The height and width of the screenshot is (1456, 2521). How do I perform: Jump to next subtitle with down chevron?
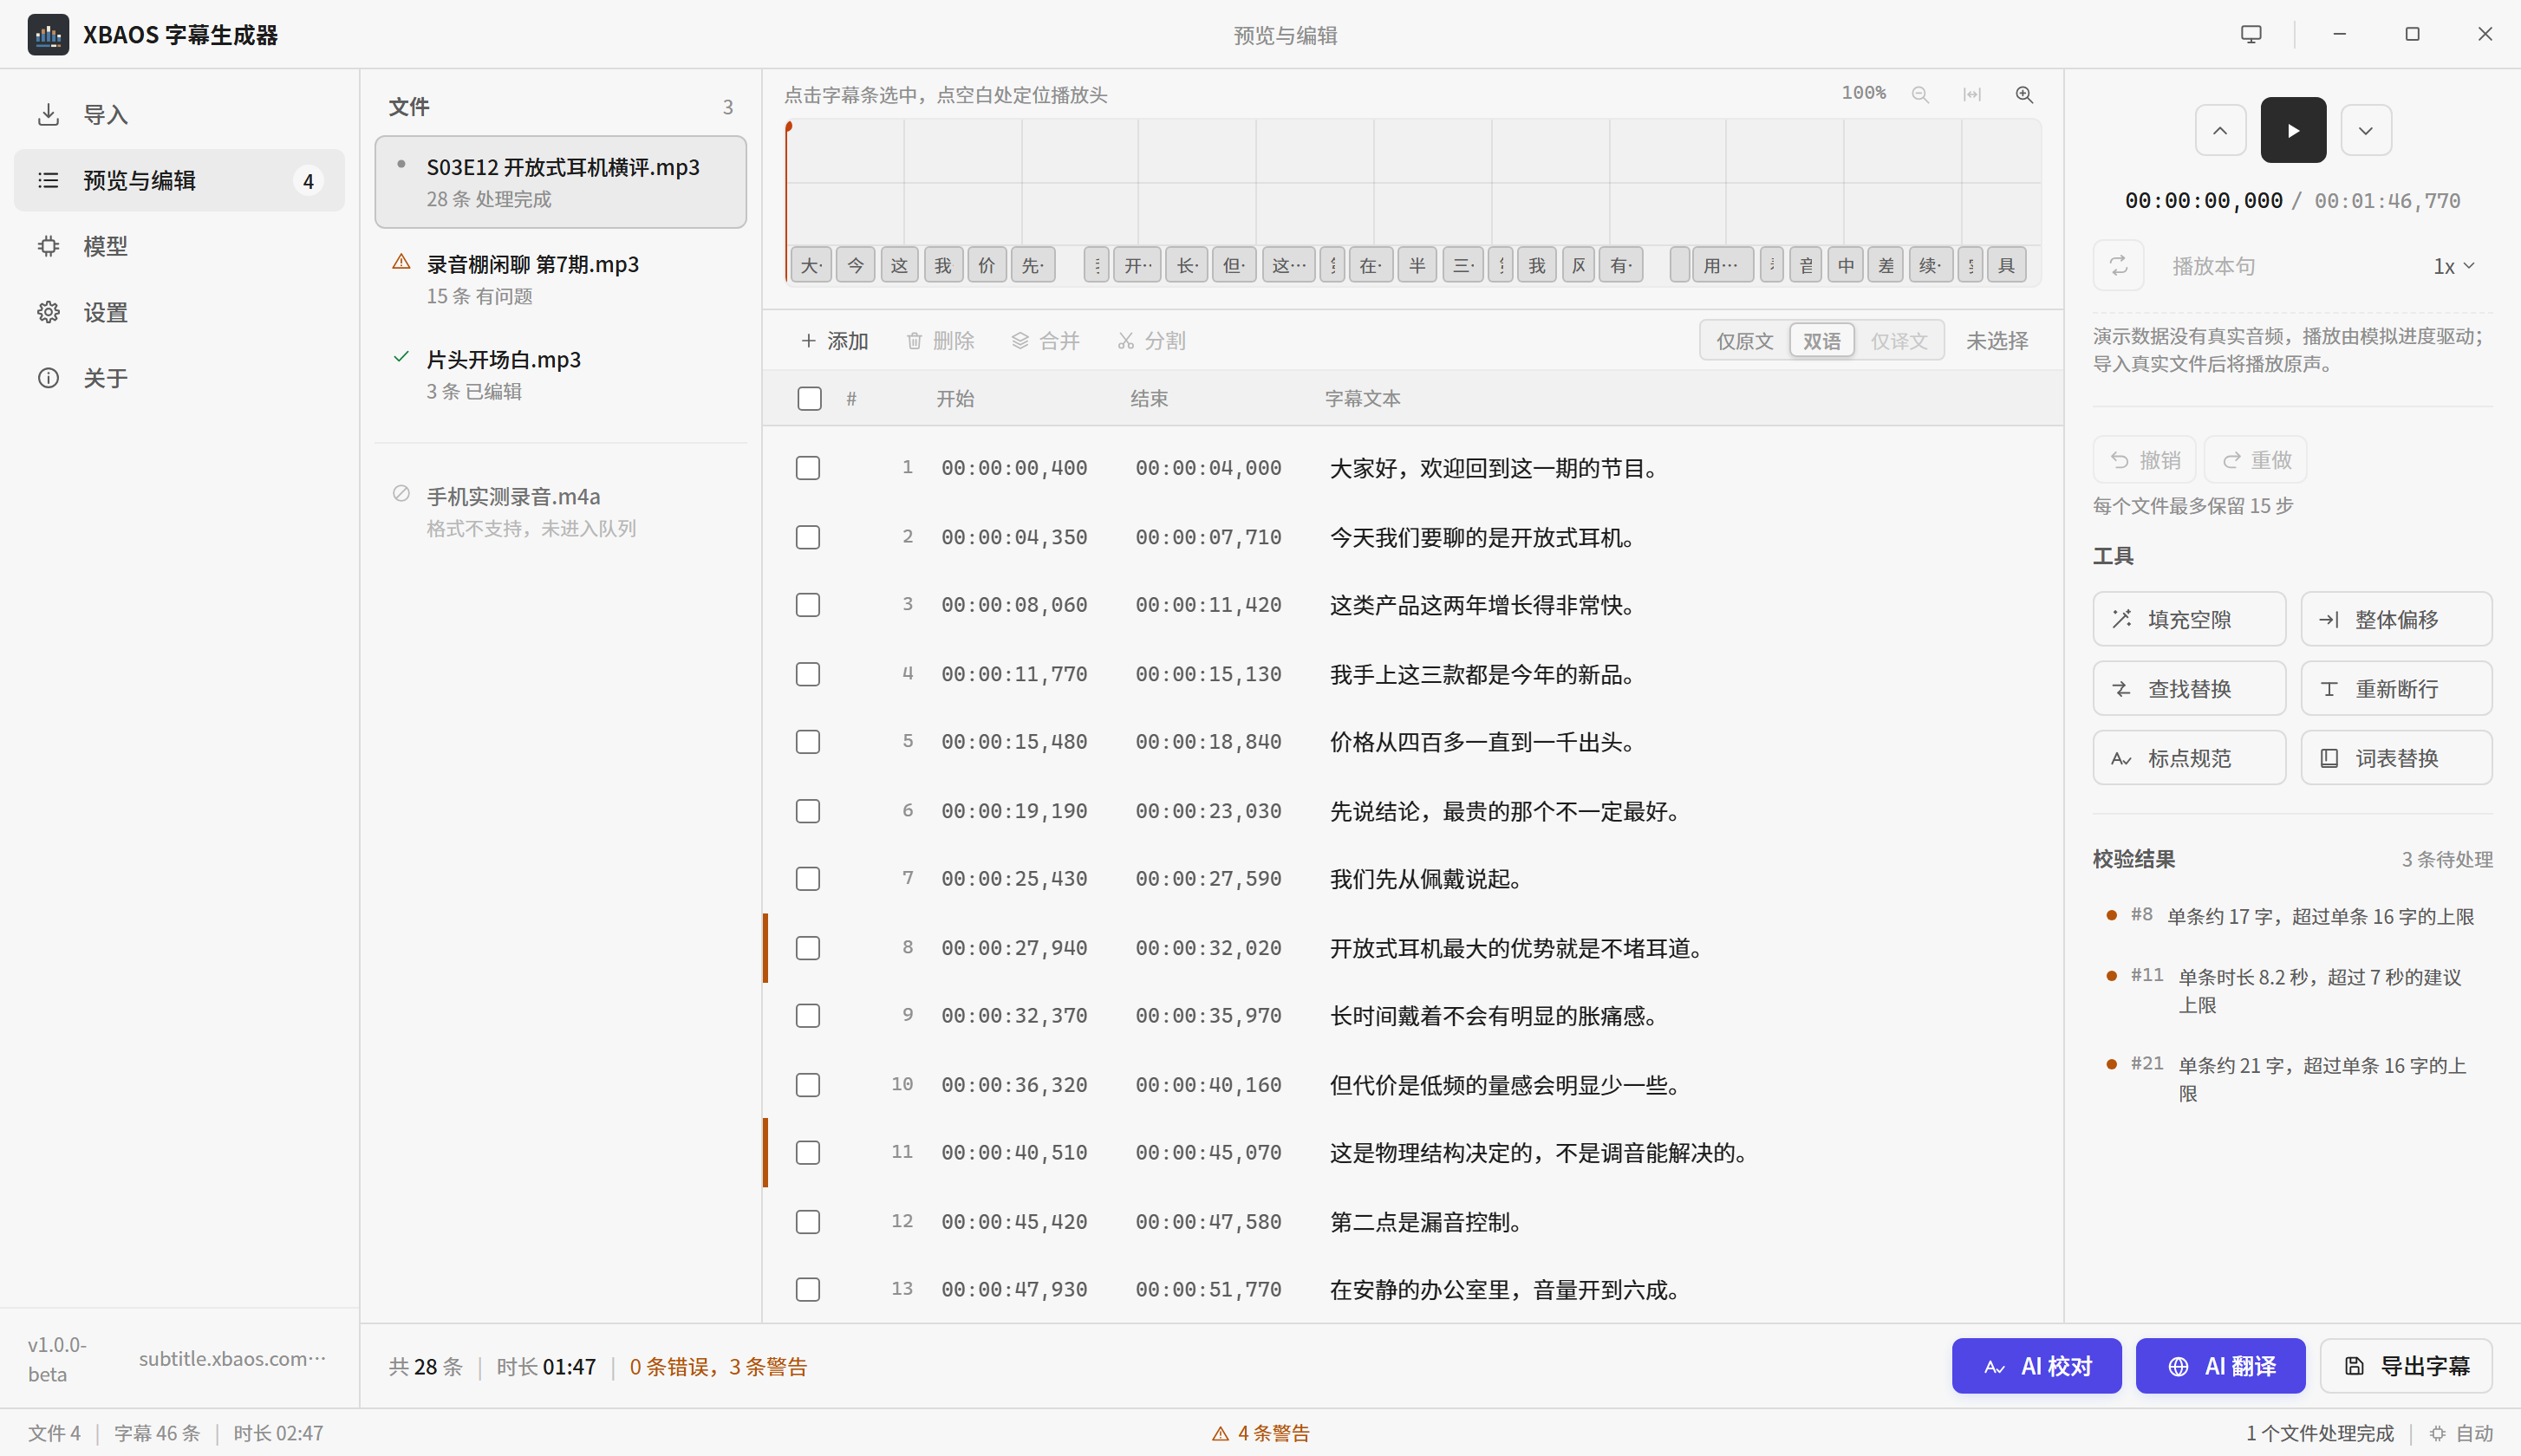pyautogui.click(x=2365, y=130)
